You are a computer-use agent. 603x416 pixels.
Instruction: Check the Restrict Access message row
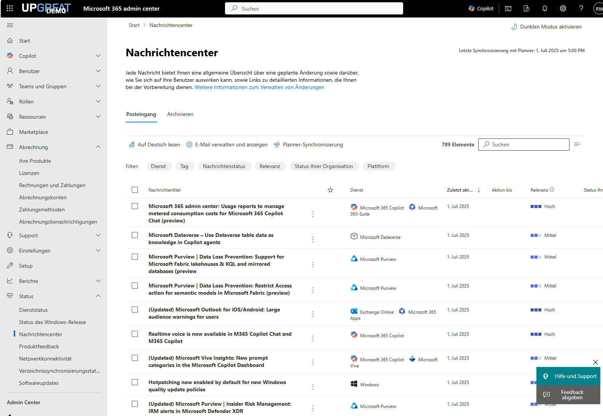[135, 286]
